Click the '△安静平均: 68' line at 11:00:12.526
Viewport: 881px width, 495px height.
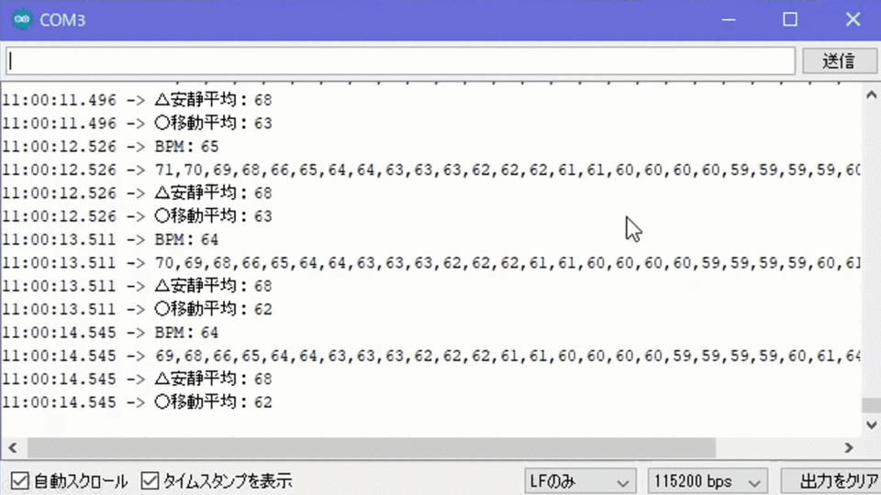137,193
